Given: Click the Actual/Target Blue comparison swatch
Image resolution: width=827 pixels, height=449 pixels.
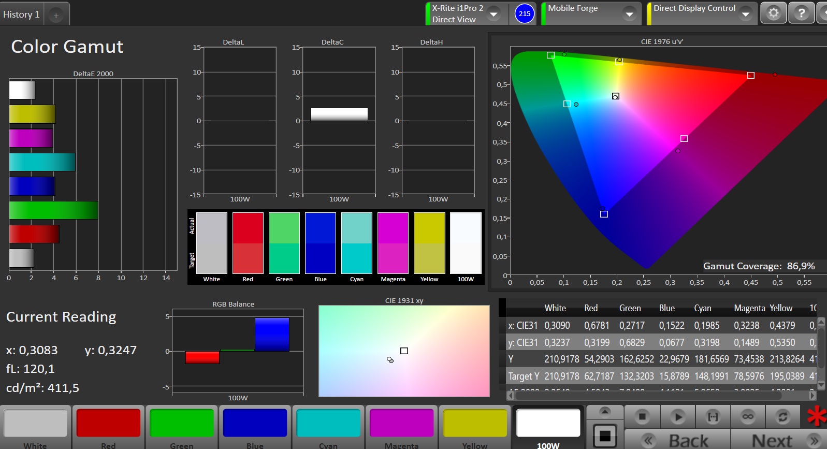Looking at the screenshot, I should (321, 243).
